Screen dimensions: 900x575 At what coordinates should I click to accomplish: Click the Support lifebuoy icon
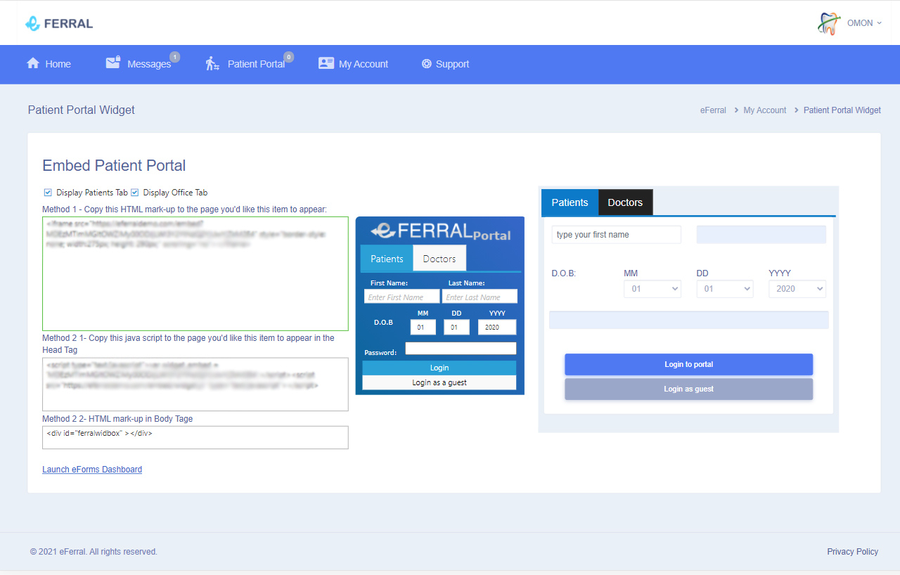[426, 64]
